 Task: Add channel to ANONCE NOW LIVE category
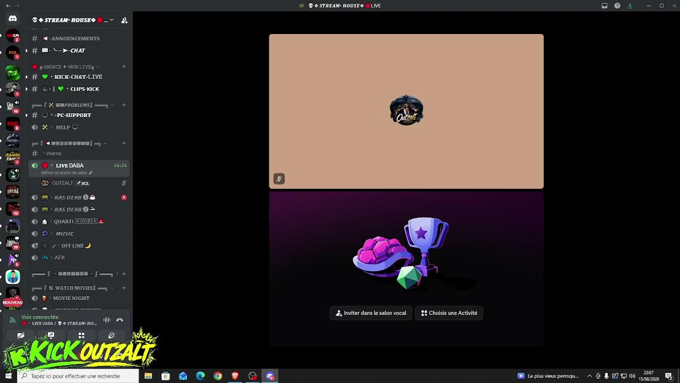click(124, 67)
